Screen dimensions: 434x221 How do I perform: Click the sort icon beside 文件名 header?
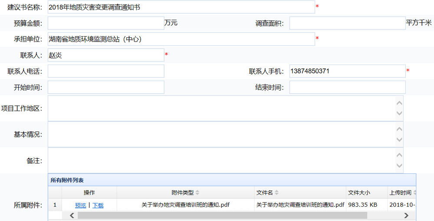277,193
